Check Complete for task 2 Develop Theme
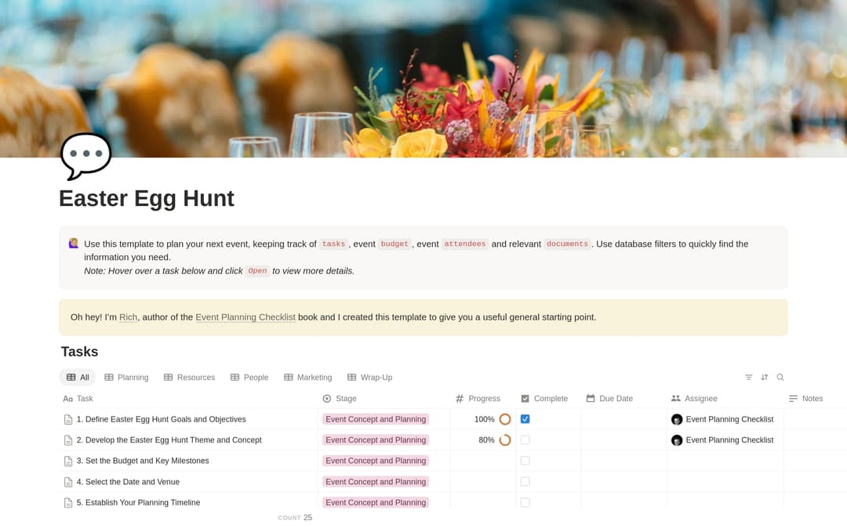The height and width of the screenshot is (528, 847). 525,440
